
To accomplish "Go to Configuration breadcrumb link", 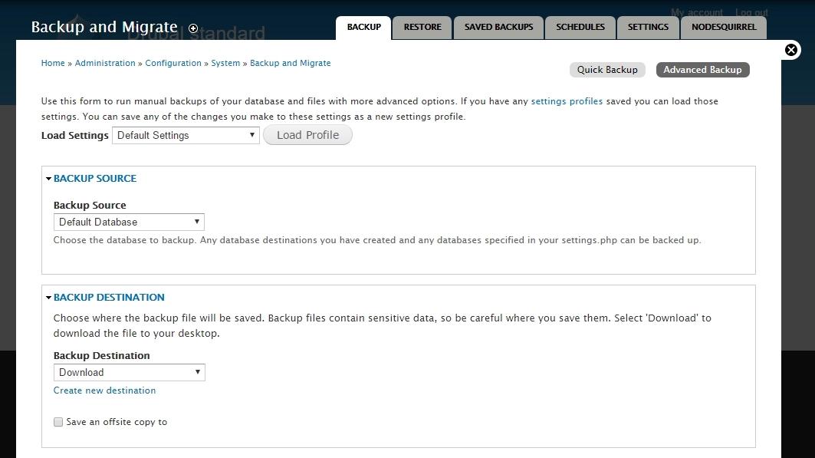I will point(173,63).
